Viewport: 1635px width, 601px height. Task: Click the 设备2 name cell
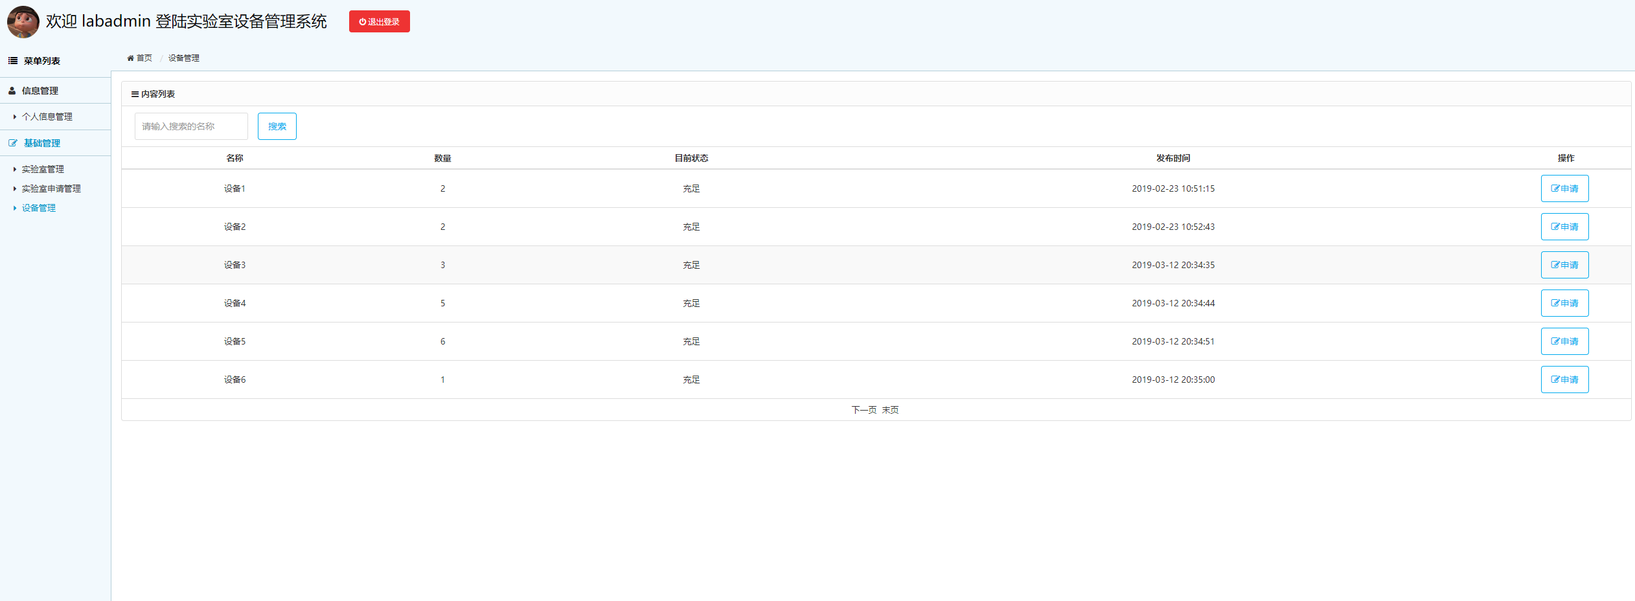(x=234, y=227)
